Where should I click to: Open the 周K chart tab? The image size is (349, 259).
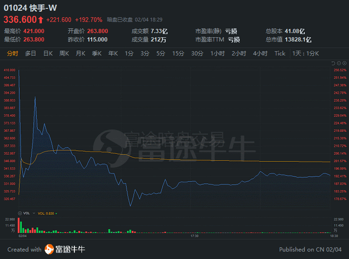pos(64,53)
